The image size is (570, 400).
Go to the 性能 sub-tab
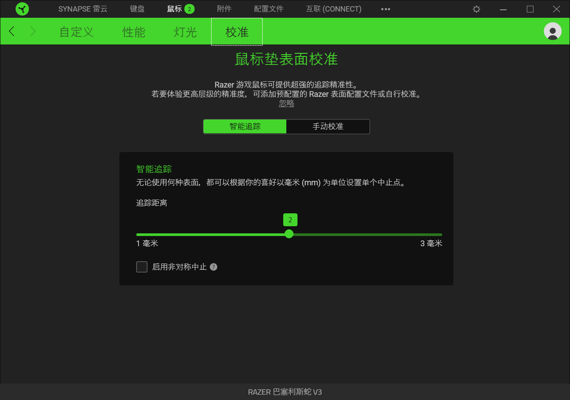[134, 32]
